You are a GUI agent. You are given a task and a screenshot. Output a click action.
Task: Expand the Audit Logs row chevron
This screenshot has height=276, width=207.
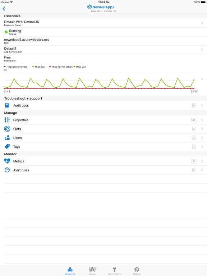tap(202, 105)
